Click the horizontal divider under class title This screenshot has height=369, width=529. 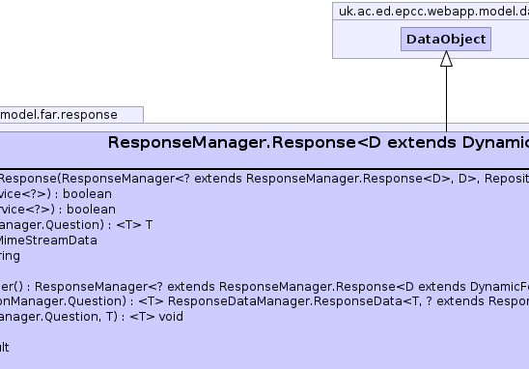tap(264, 168)
